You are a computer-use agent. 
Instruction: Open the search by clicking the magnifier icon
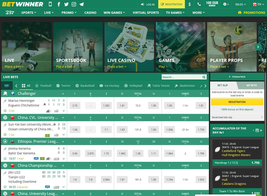click(x=204, y=77)
